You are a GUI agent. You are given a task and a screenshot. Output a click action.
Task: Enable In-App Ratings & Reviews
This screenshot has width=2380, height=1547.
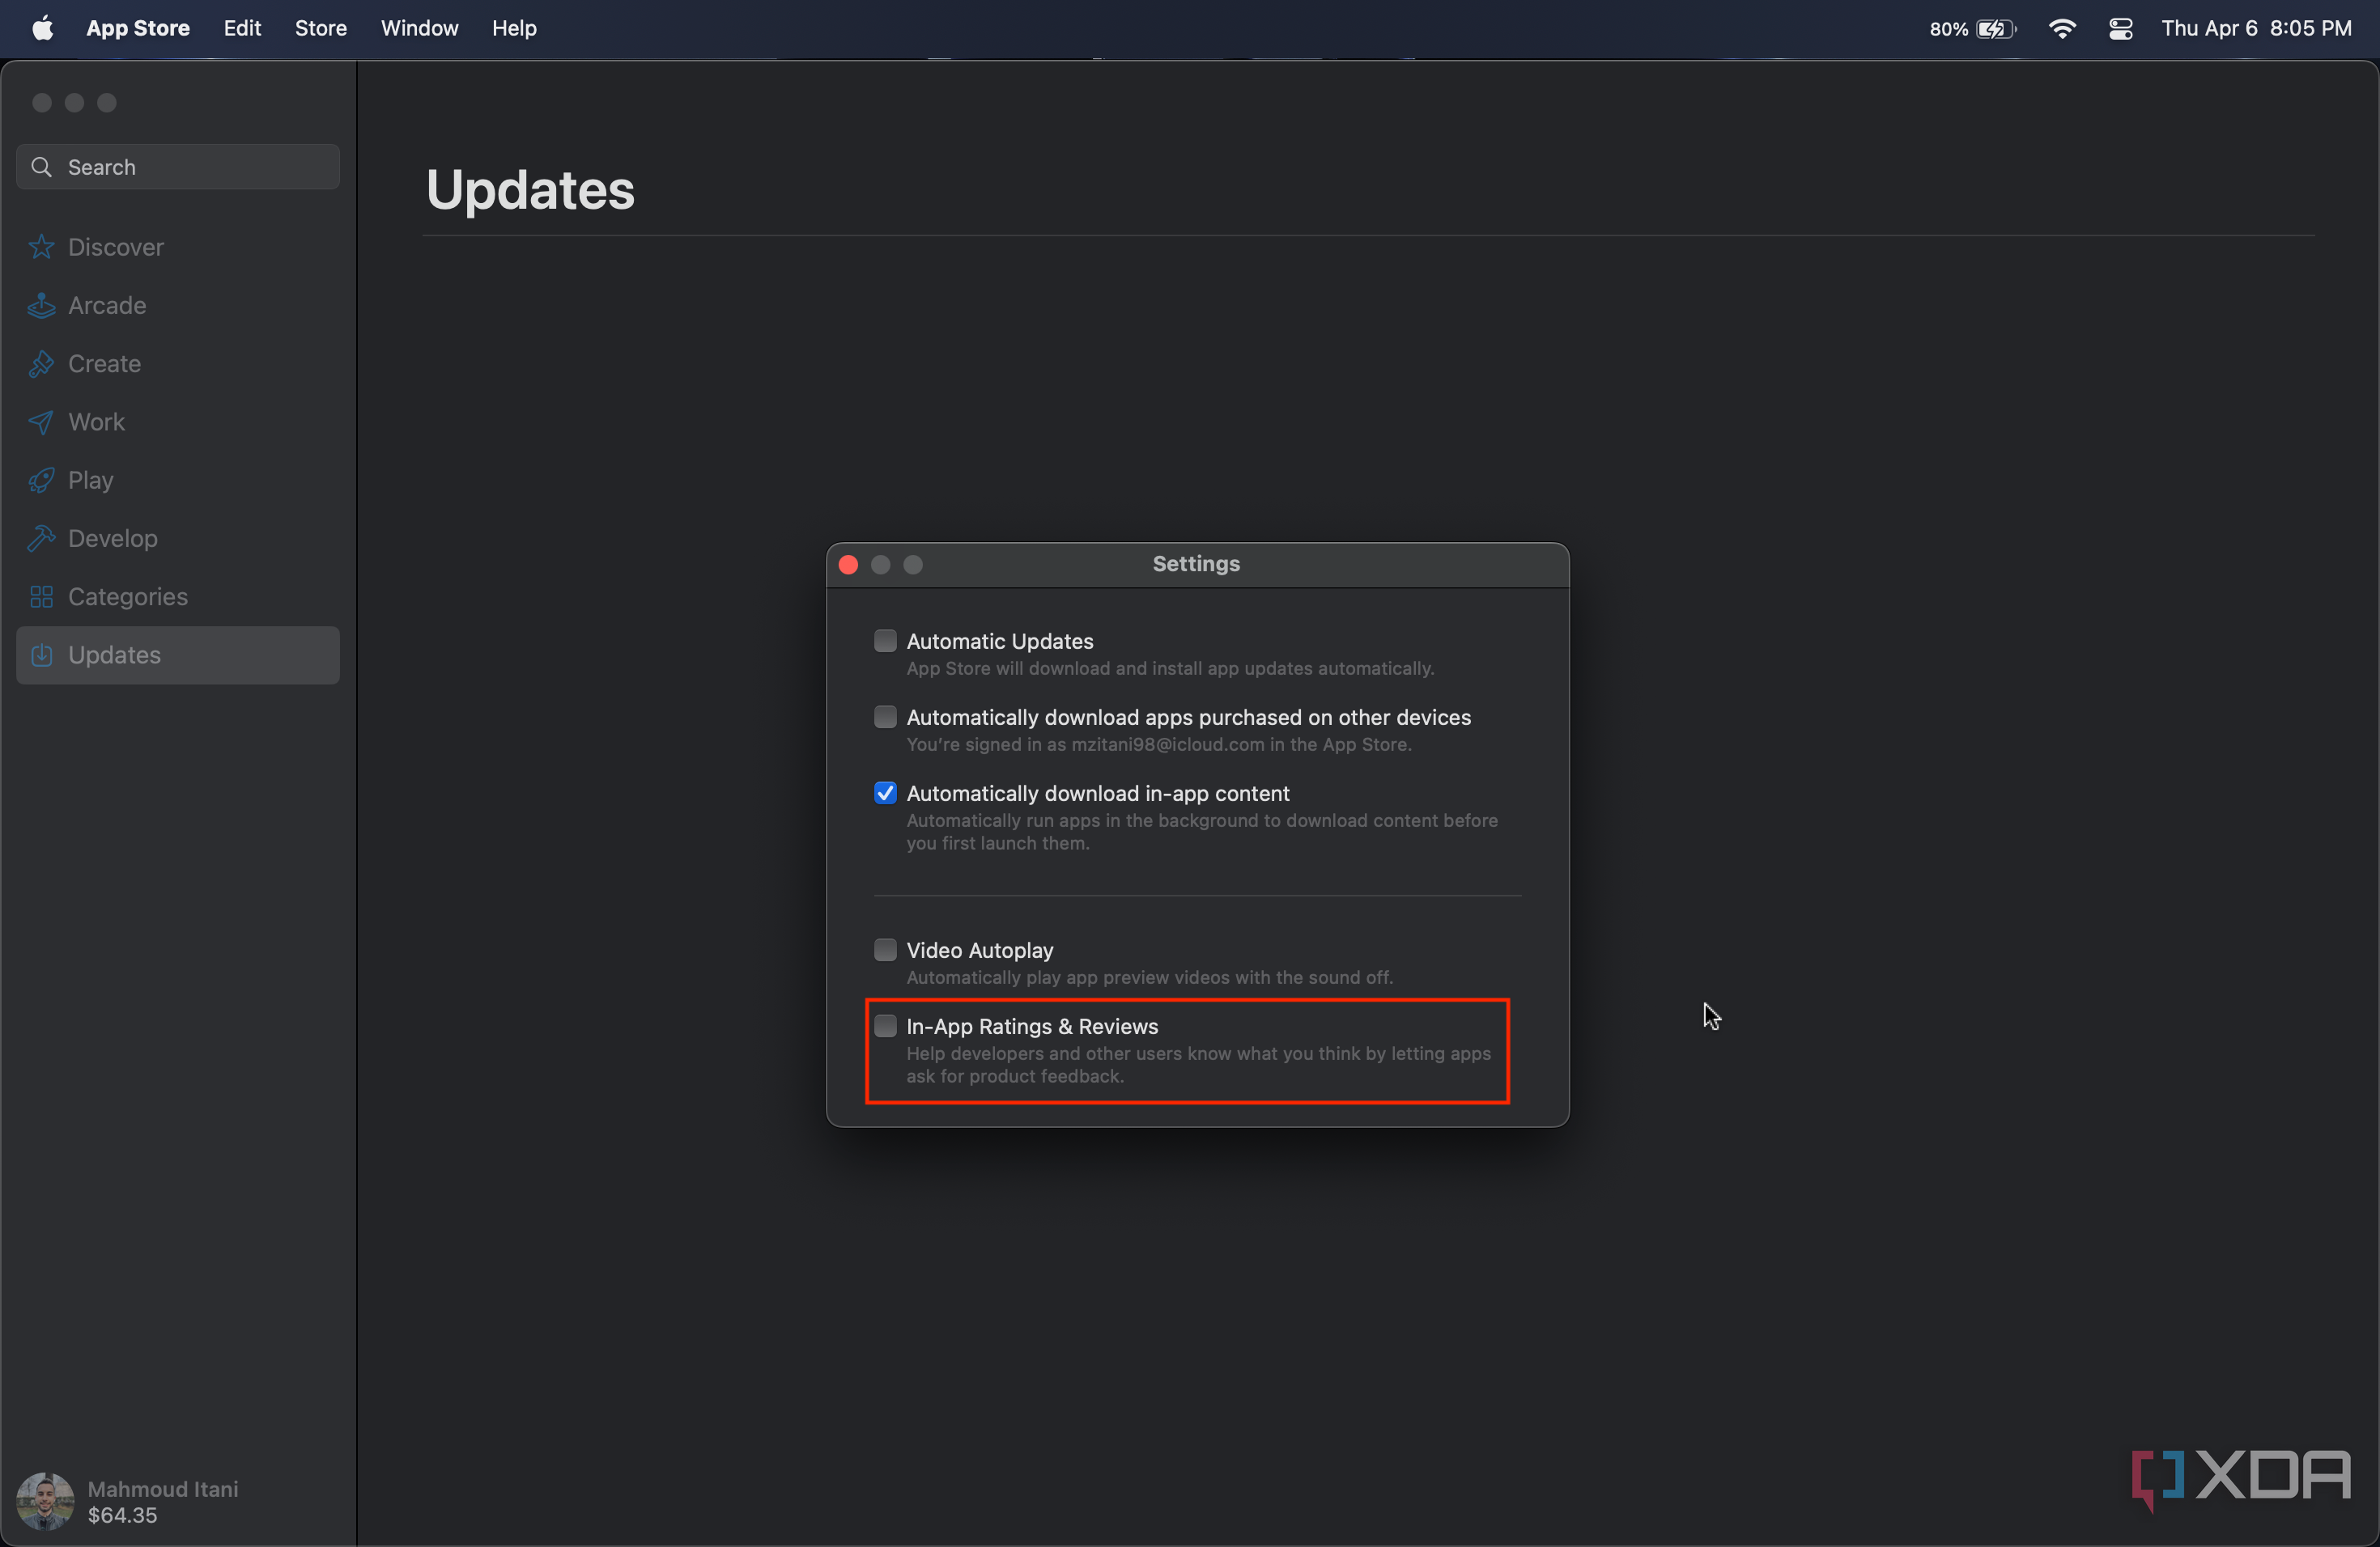tap(884, 1025)
